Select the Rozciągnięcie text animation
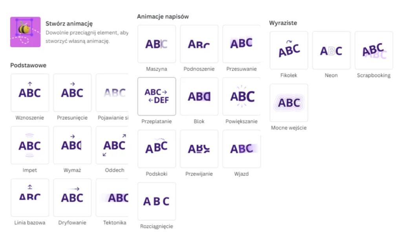 click(x=157, y=201)
